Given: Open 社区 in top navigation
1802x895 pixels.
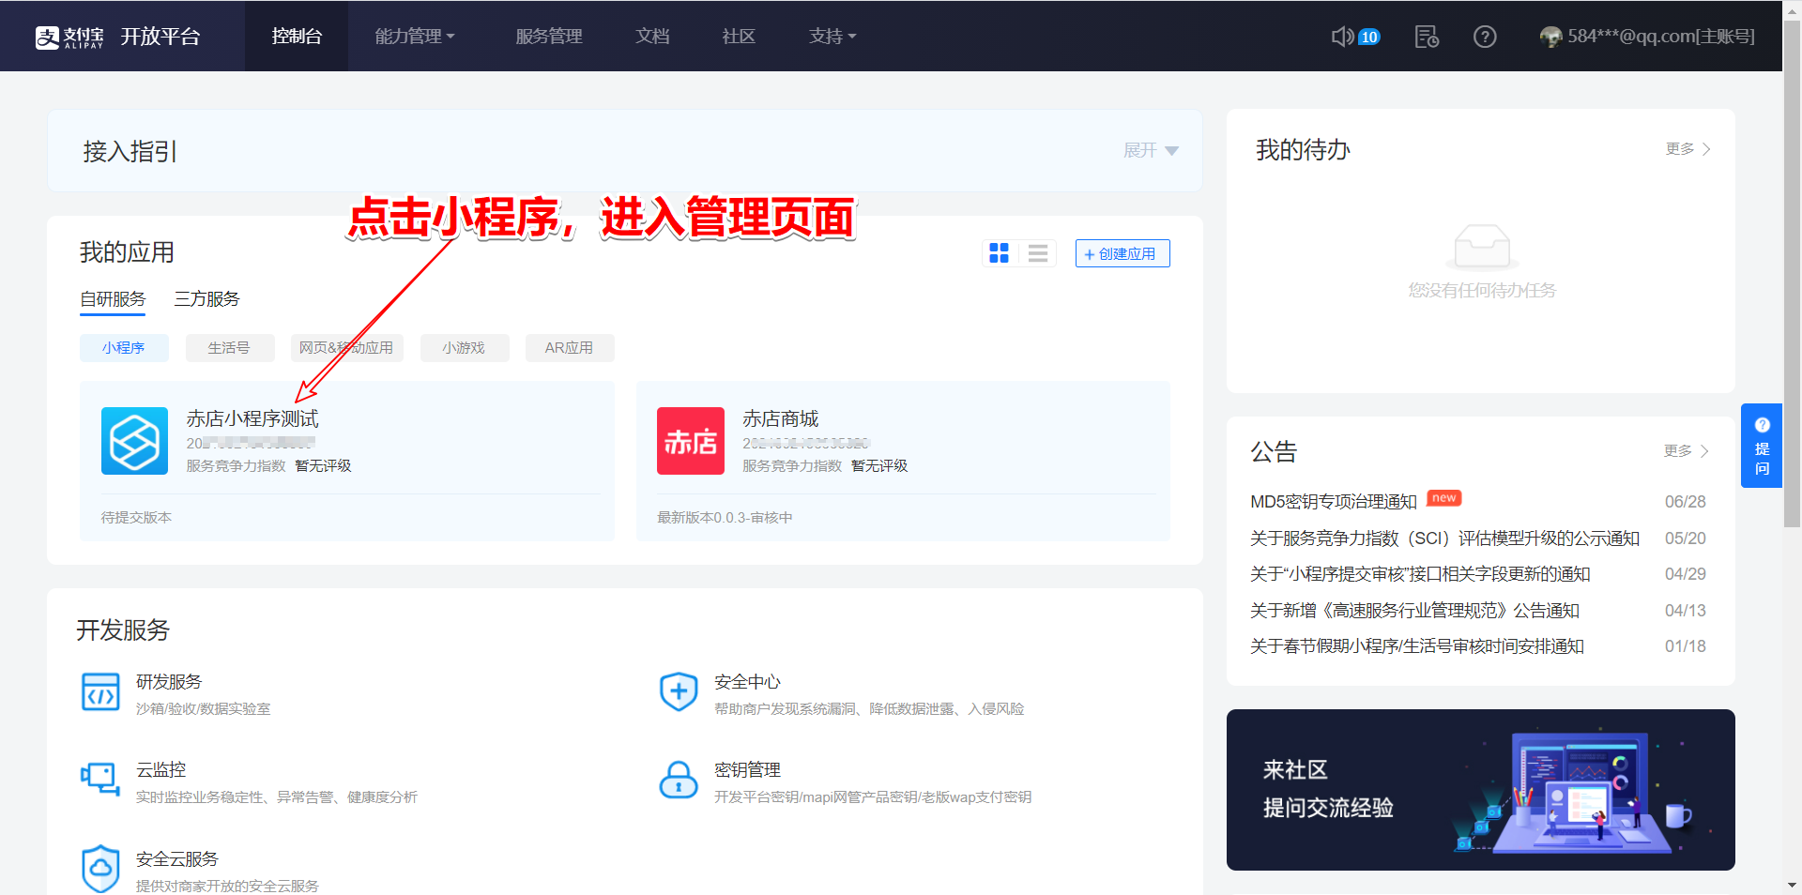Looking at the screenshot, I should tap(739, 37).
